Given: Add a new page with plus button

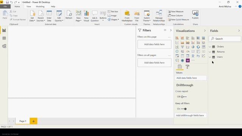Looking at the screenshot, I should (x=34, y=121).
